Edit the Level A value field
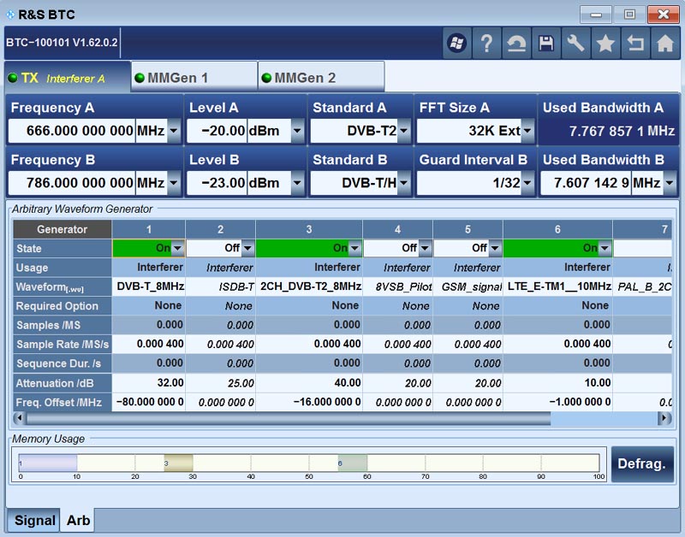This screenshot has height=537, width=685. [x=217, y=131]
